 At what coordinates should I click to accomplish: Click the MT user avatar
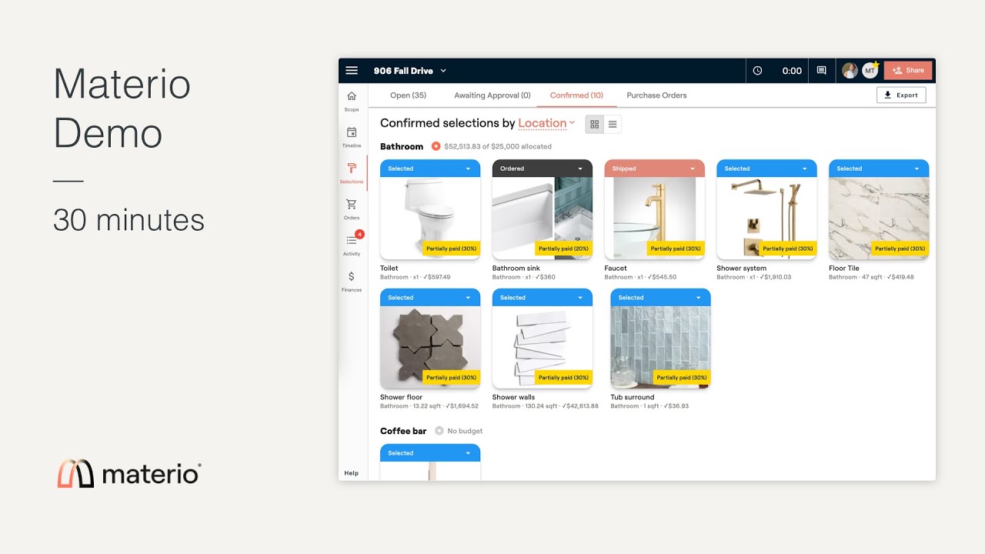tap(870, 71)
